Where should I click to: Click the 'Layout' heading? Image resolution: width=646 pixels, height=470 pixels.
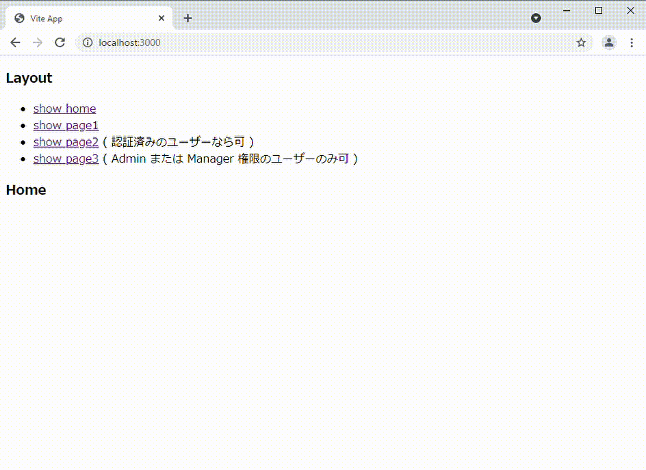point(29,78)
